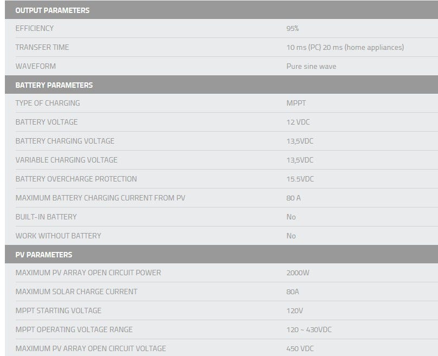Select the MPPT OPERATING VOLTAGE RANGE label

(74, 329)
